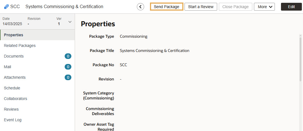
Task: Click the Documents count badge
Action: point(68,56)
